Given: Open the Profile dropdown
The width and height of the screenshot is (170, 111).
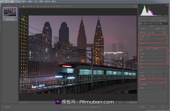Looking at the screenshot, I should (x=155, y=32).
